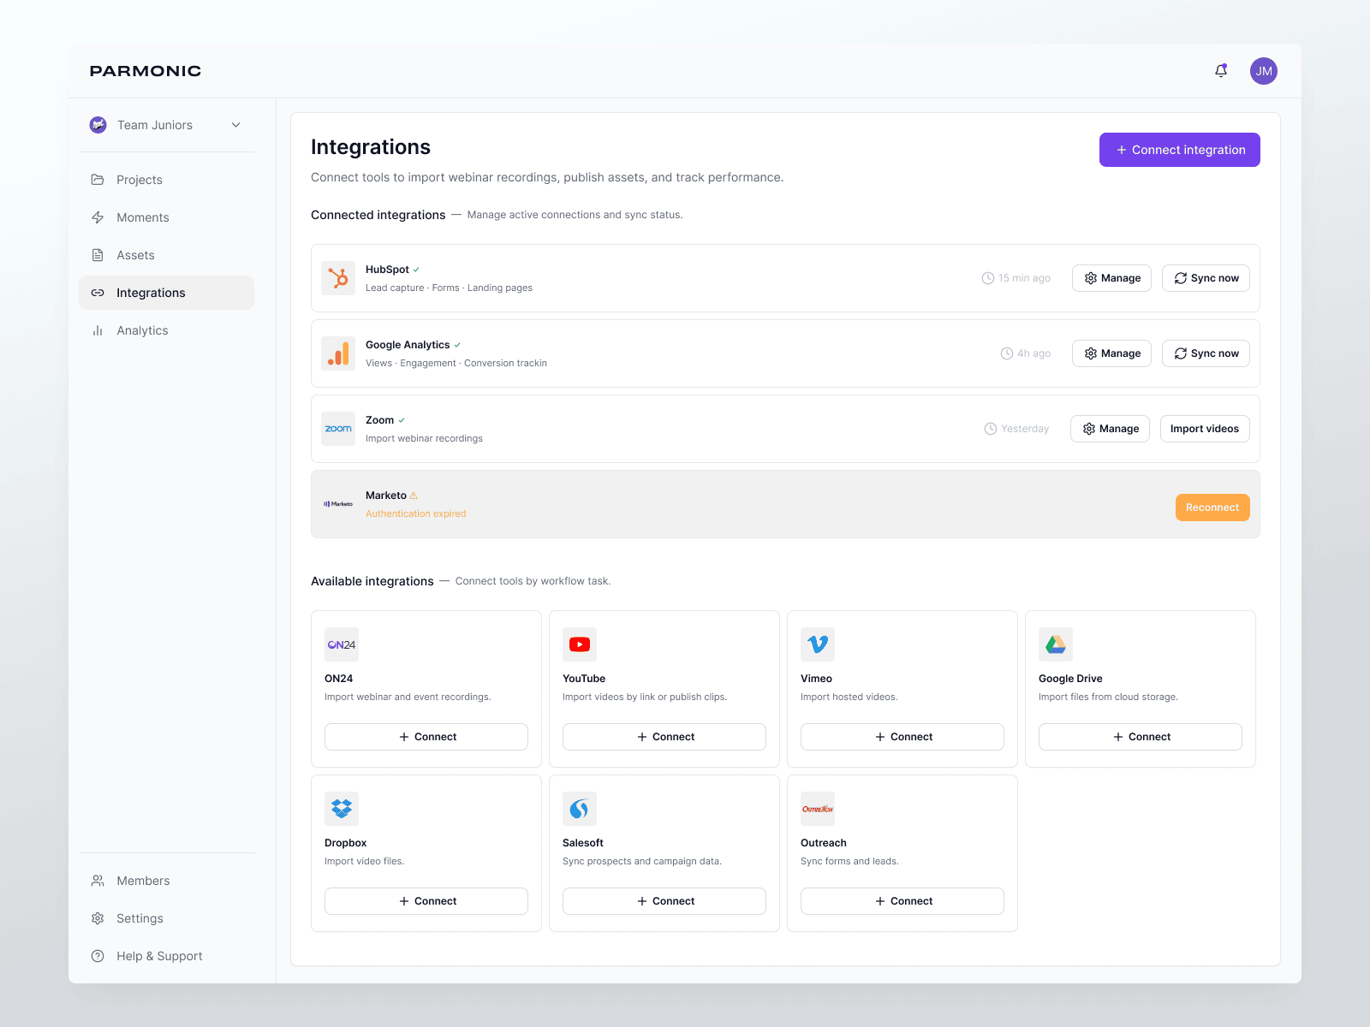Manage the HubSpot integration
1370x1027 pixels.
tap(1111, 278)
